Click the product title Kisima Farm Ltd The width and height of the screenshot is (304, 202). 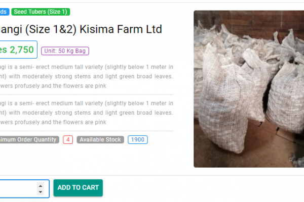[81, 29]
